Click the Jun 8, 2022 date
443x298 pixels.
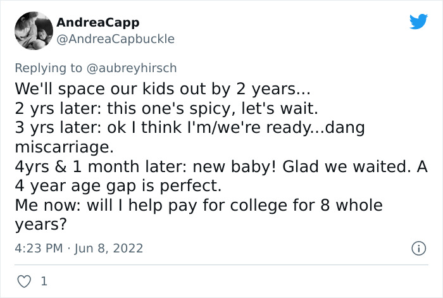(x=108, y=249)
